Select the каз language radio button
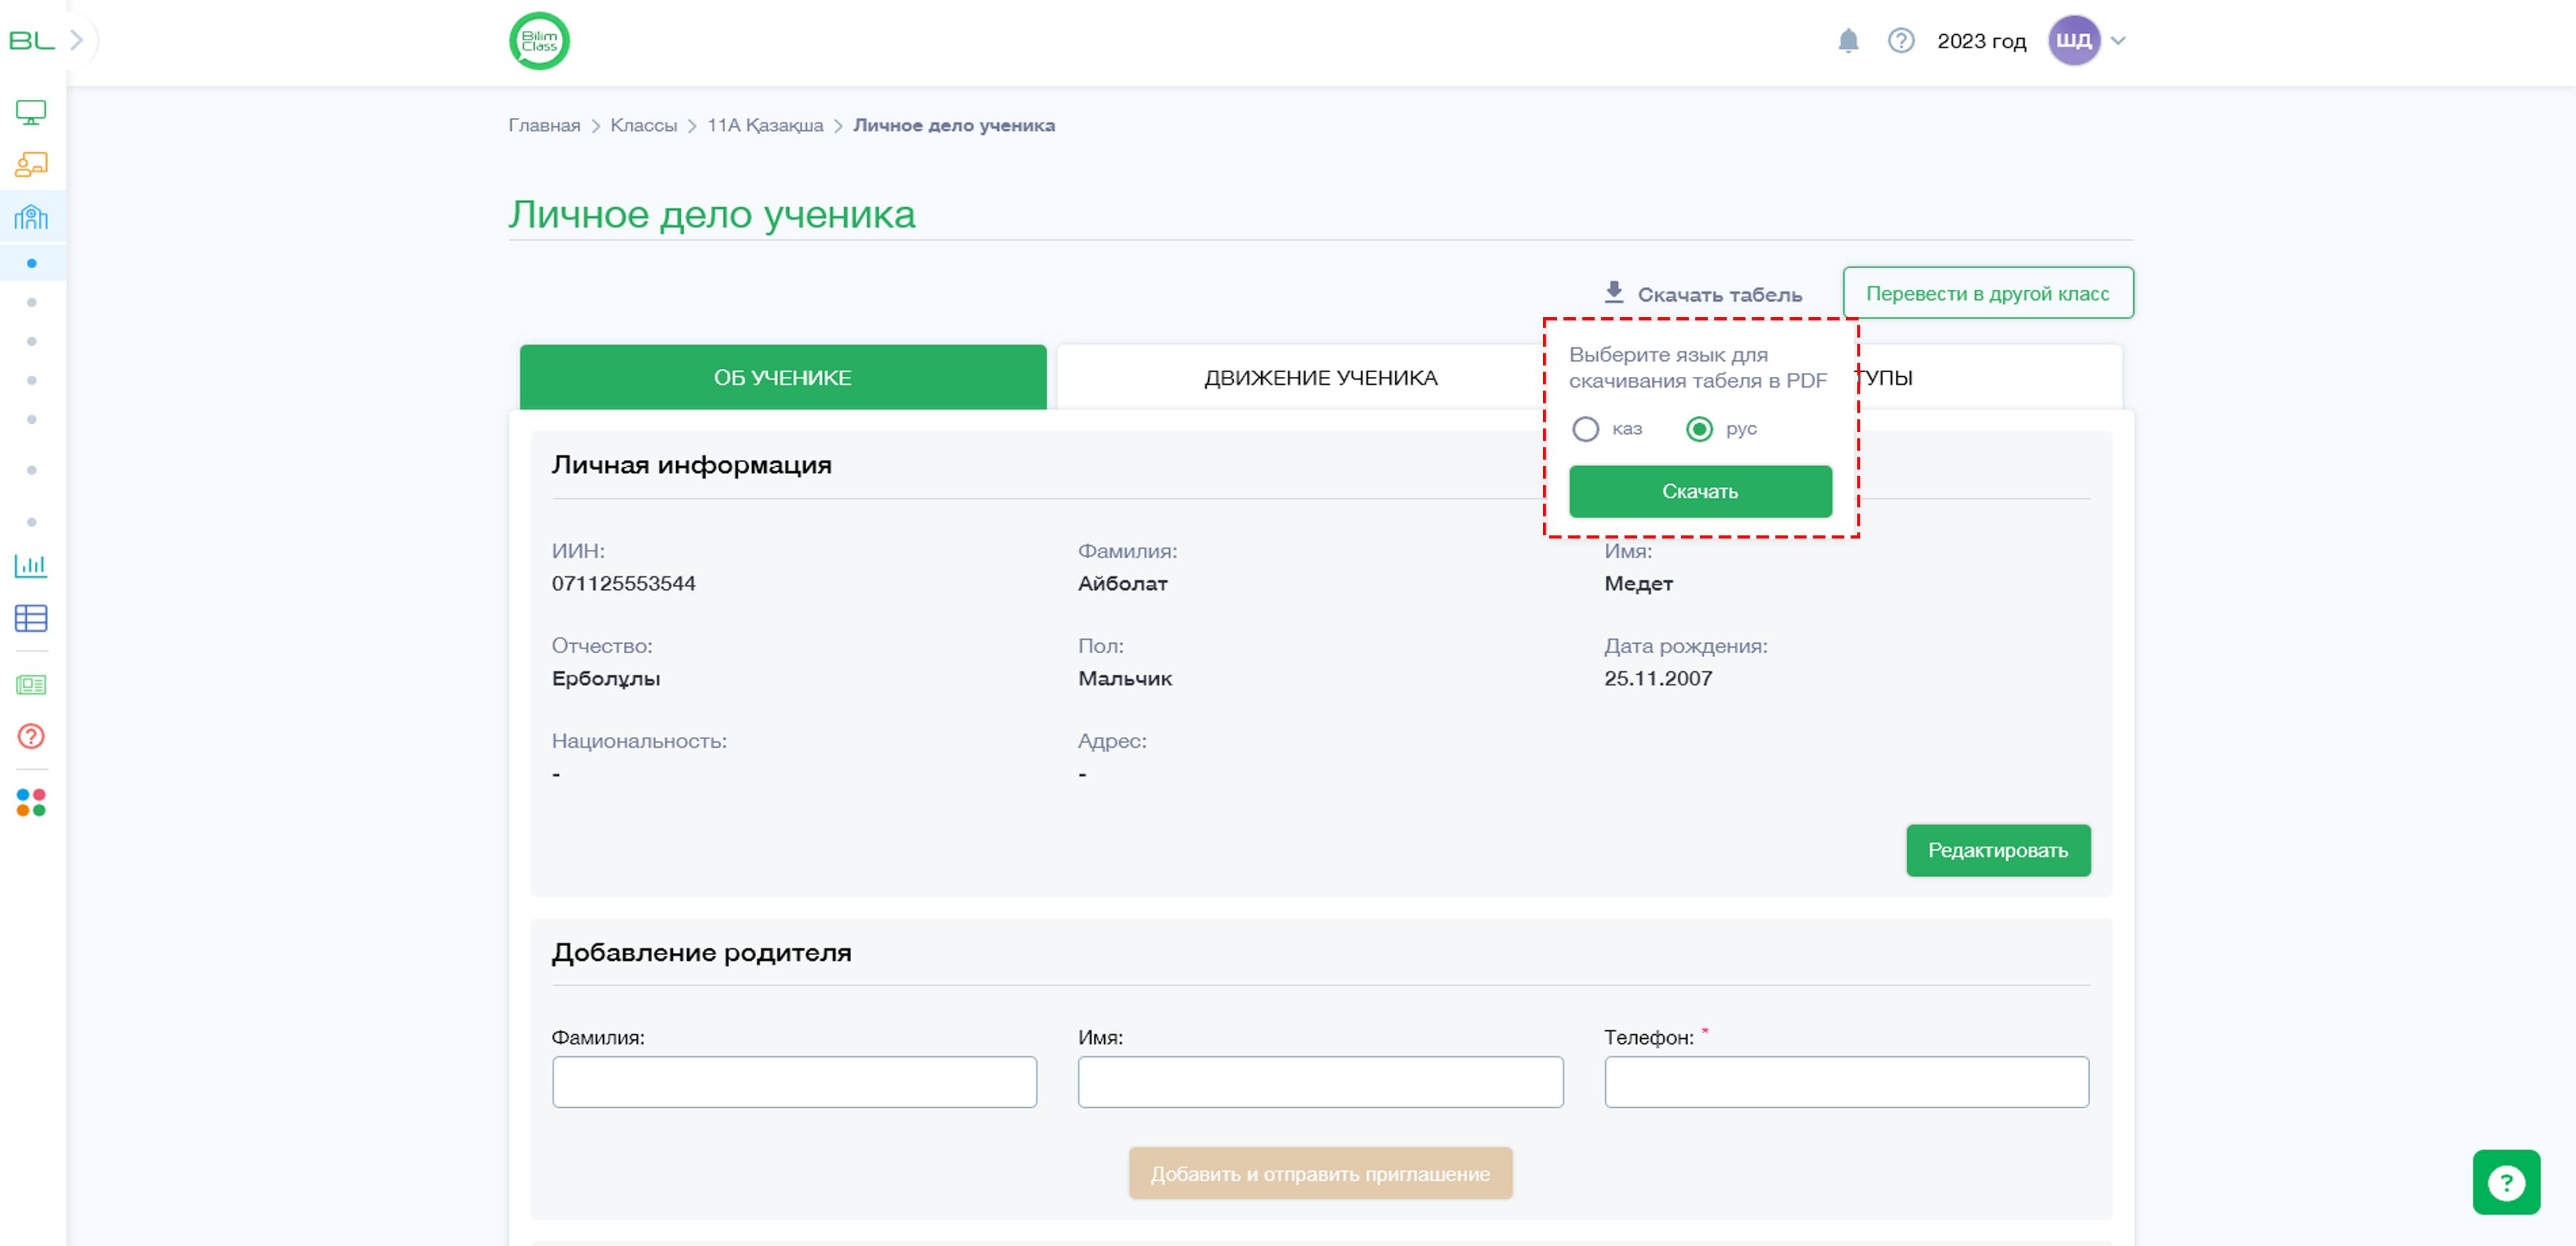The height and width of the screenshot is (1246, 2576). tap(1585, 429)
